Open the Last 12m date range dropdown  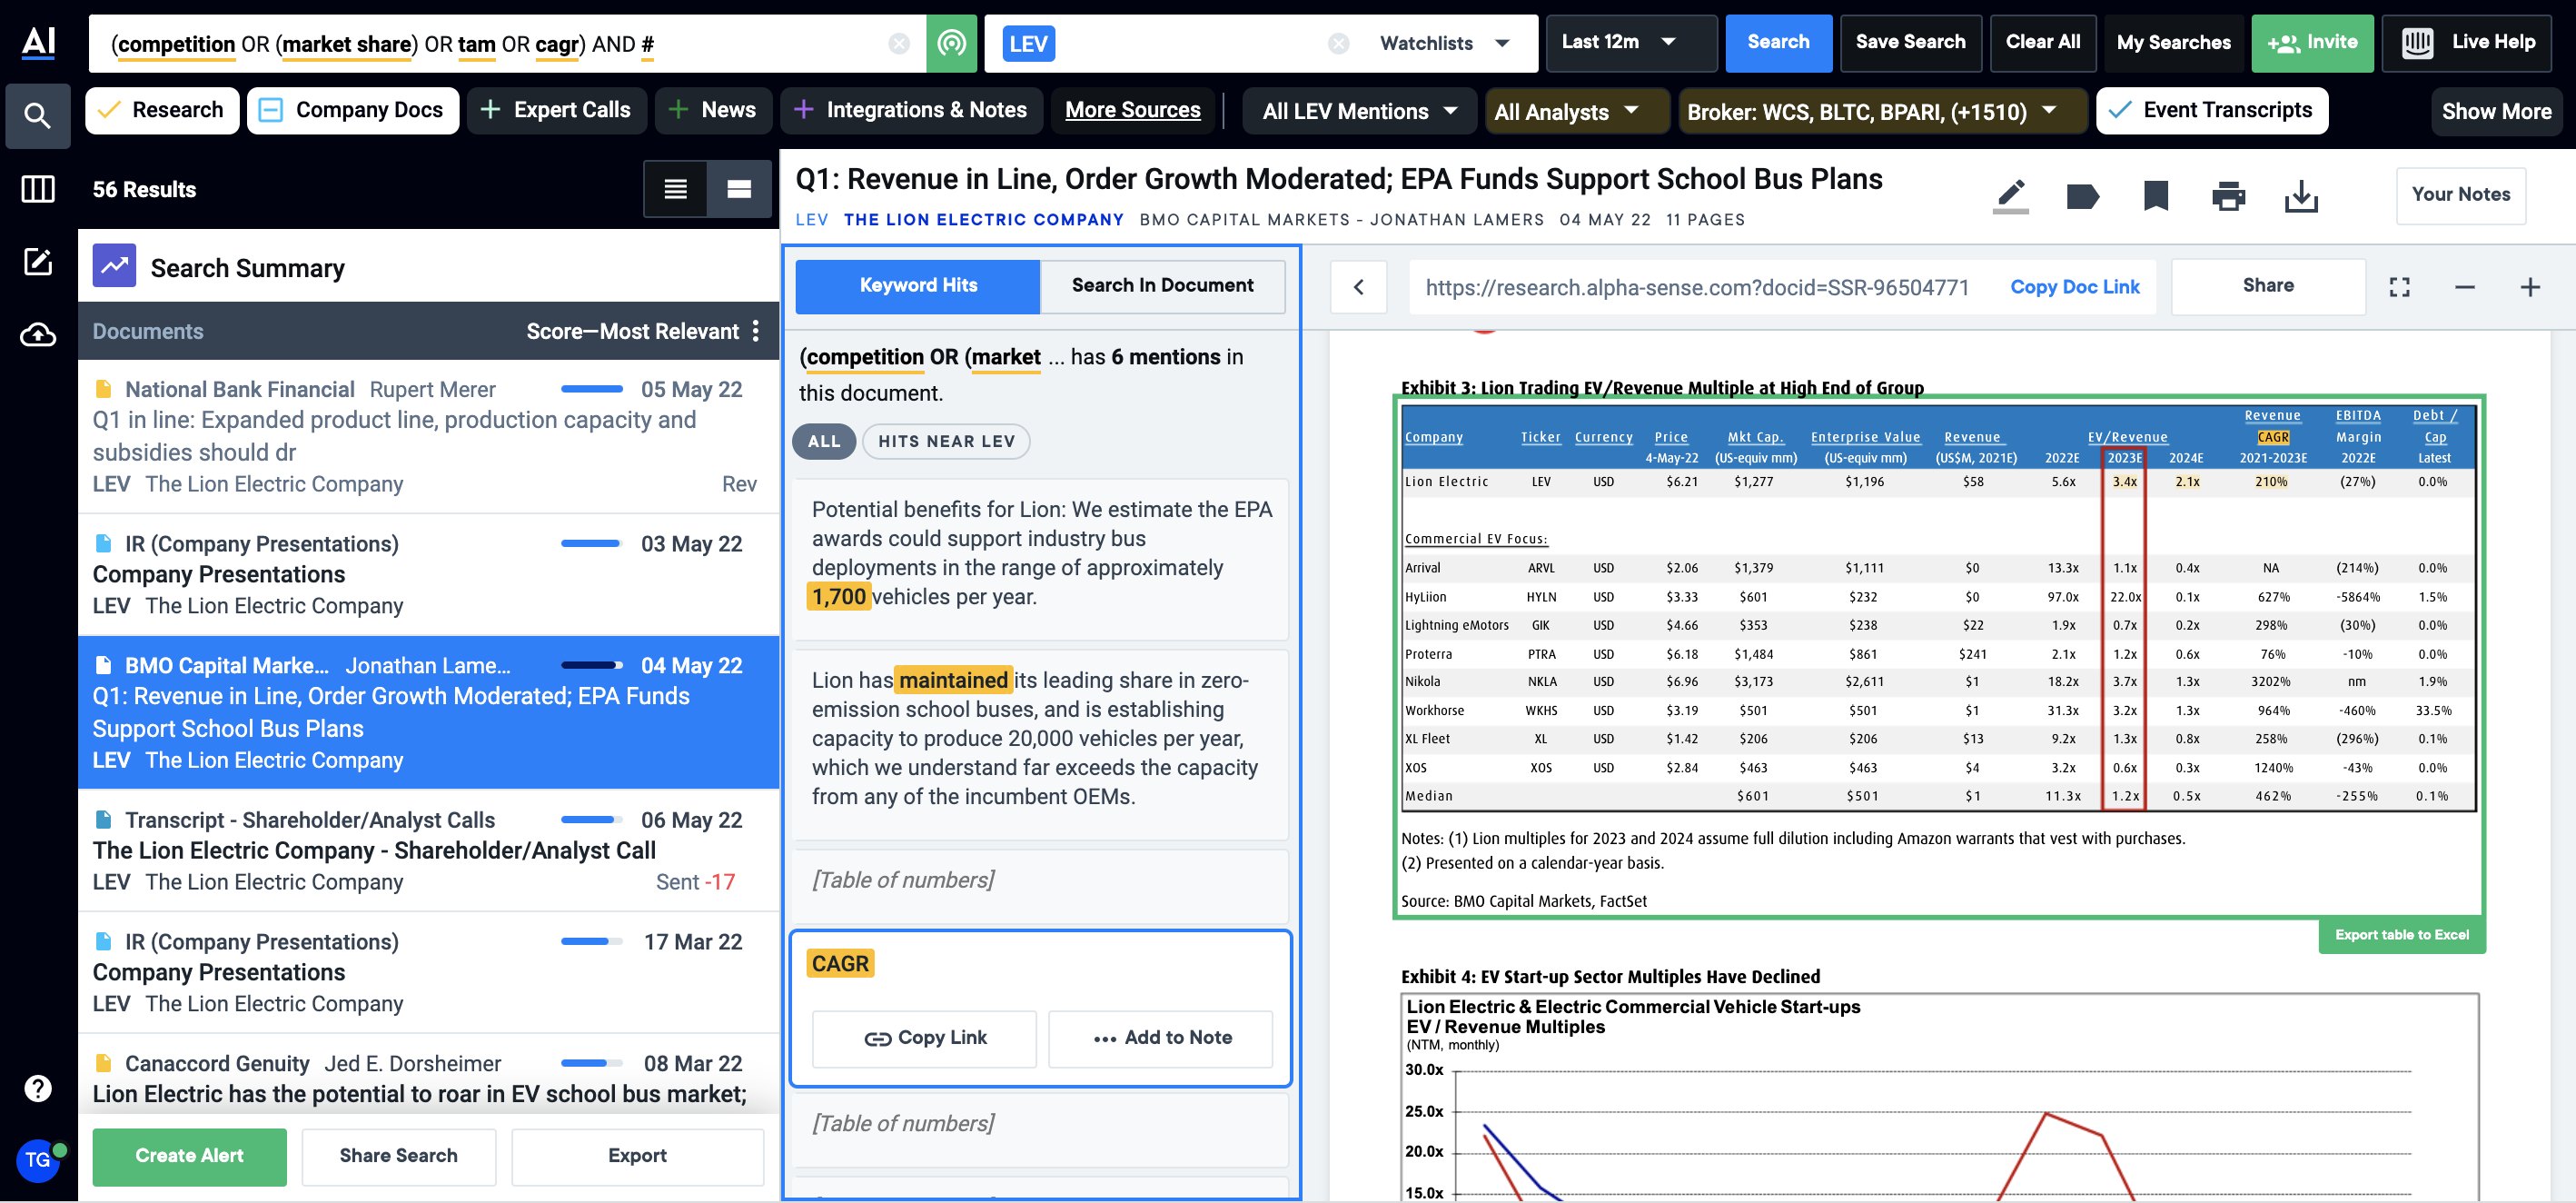click(x=1630, y=43)
